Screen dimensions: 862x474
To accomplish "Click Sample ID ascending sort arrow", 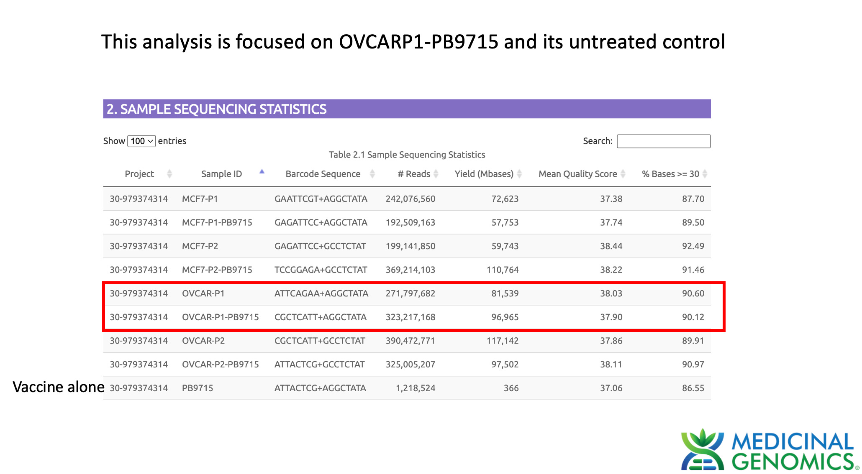I will coord(262,172).
